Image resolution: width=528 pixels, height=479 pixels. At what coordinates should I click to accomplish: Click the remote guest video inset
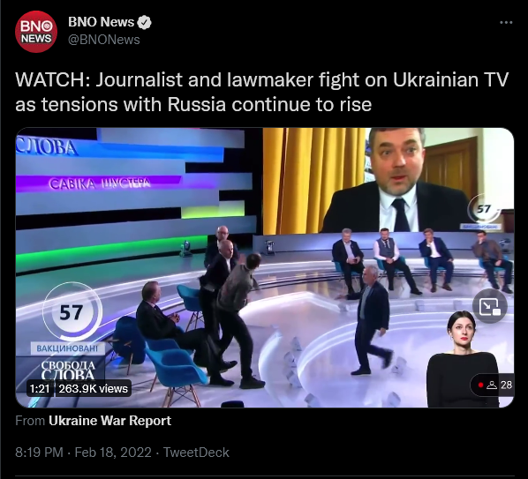point(388,180)
